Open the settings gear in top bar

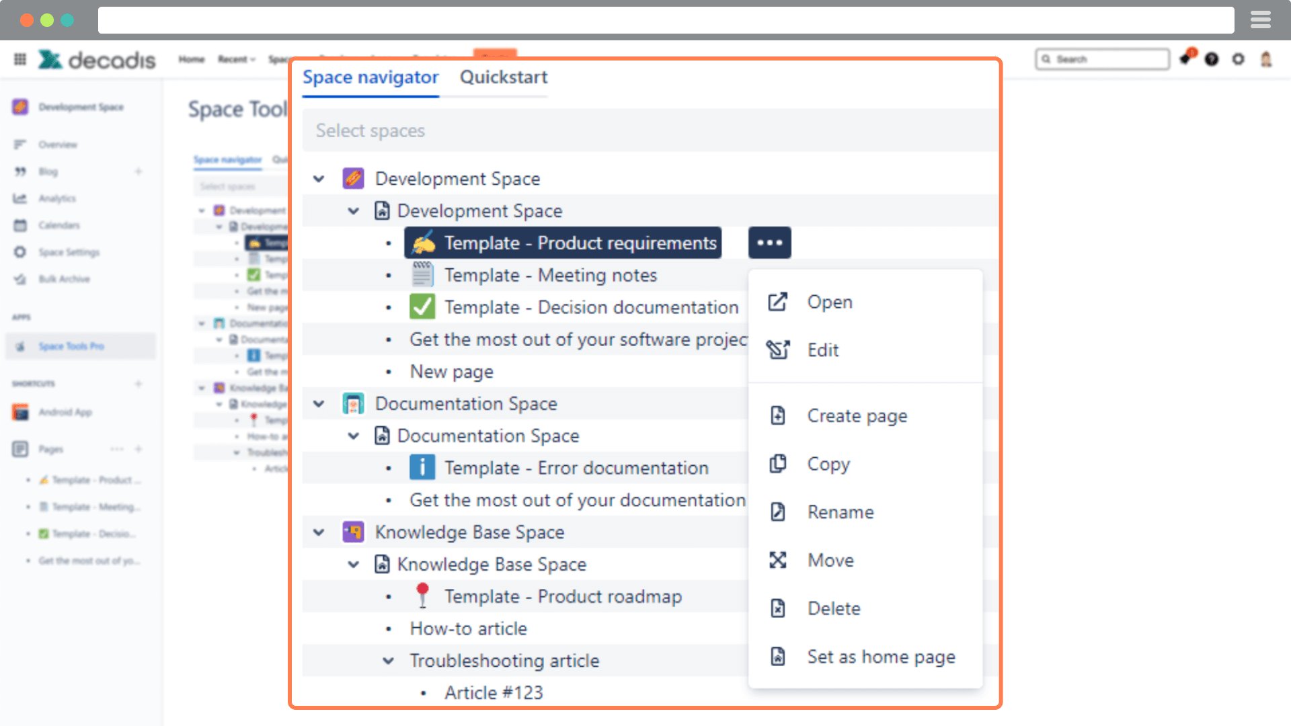pyautogui.click(x=1238, y=59)
